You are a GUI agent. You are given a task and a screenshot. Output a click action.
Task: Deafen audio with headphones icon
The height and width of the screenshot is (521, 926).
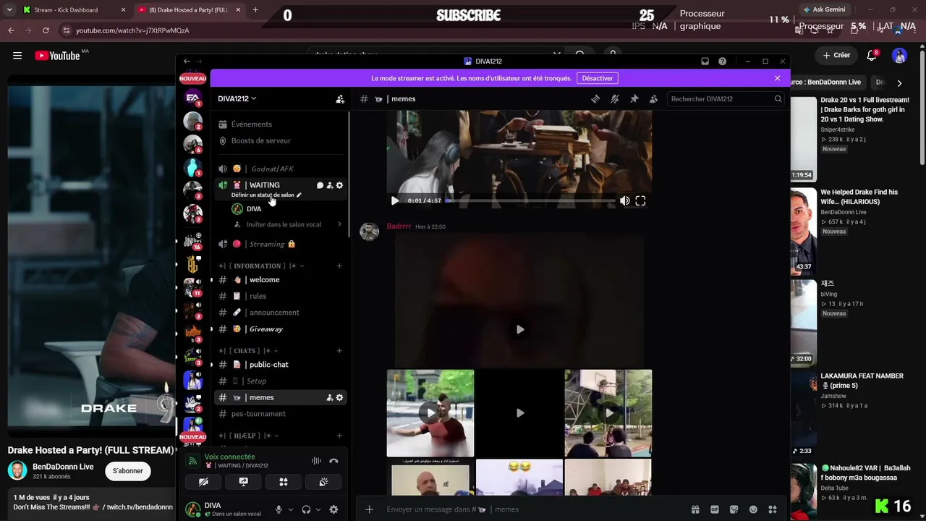coord(306,509)
